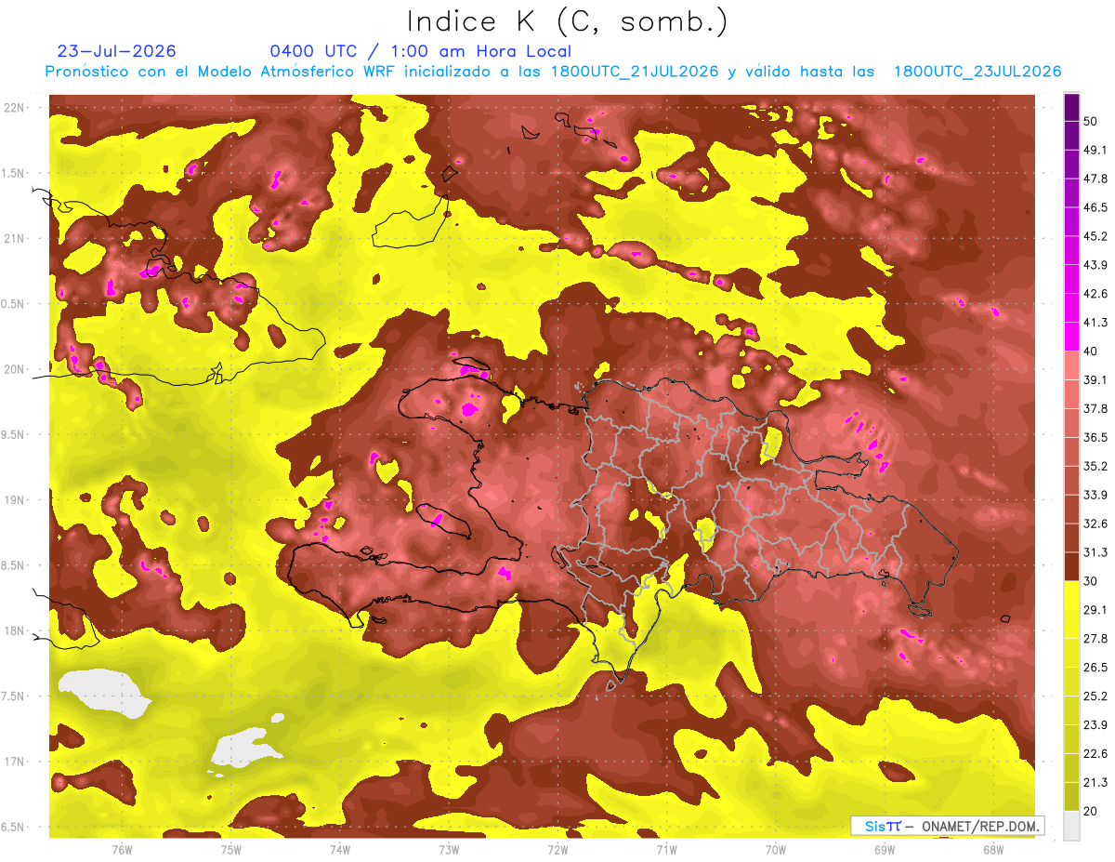The width and height of the screenshot is (1115, 862).
Task: Click the "0400 UTC / 1:00 am Hora Local" time
Action: pyautogui.click(x=420, y=51)
